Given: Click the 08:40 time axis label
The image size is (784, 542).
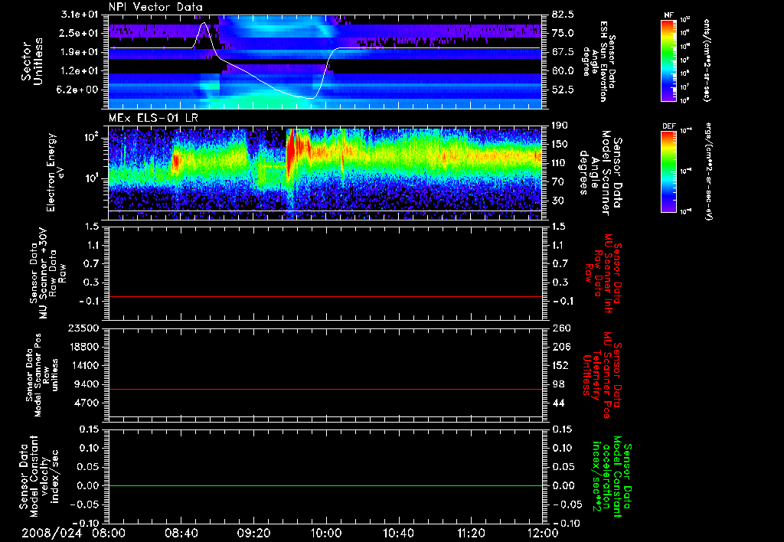Looking at the screenshot, I should [181, 534].
